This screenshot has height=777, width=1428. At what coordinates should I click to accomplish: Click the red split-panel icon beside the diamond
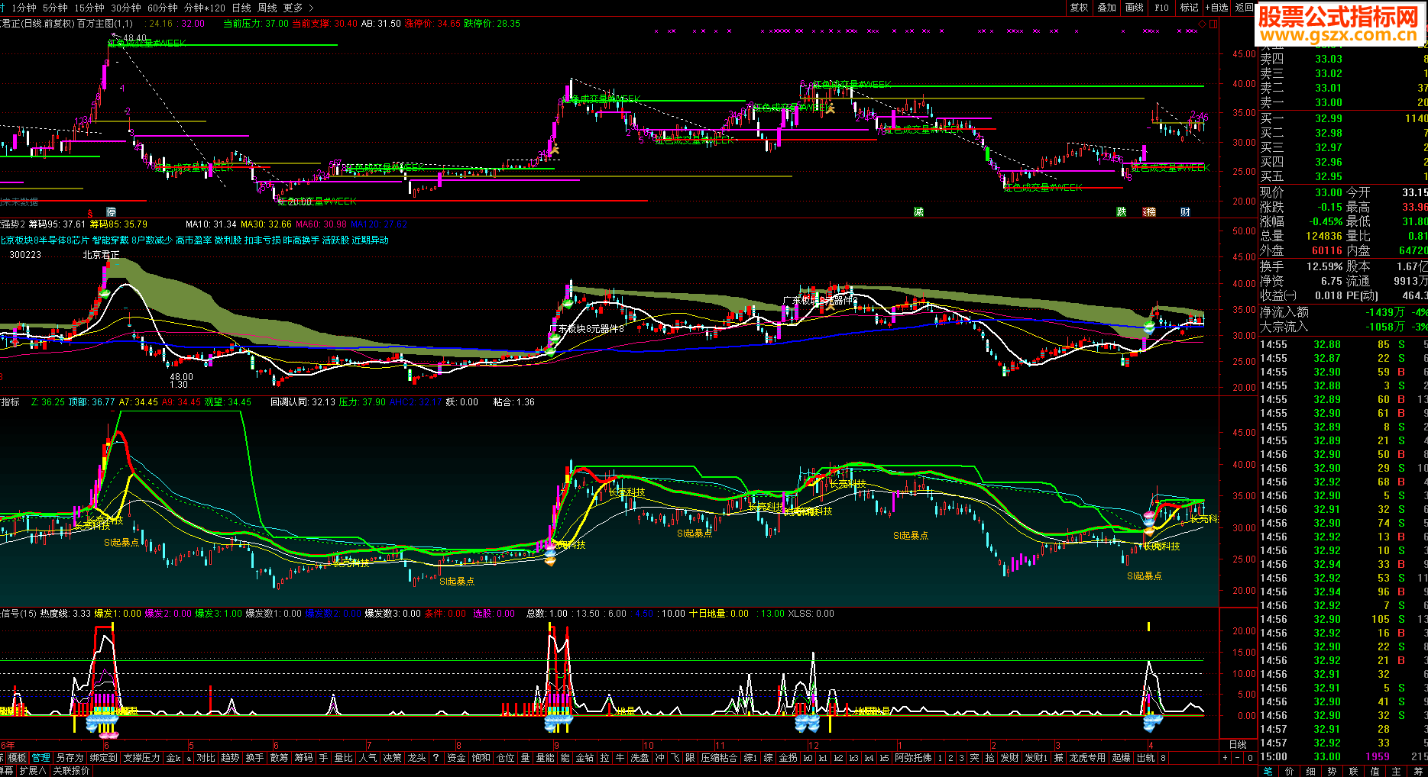(x=1213, y=24)
